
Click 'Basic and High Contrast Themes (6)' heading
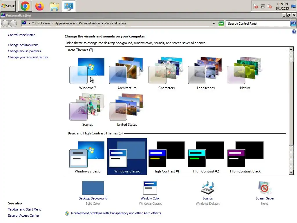[x=95, y=133]
